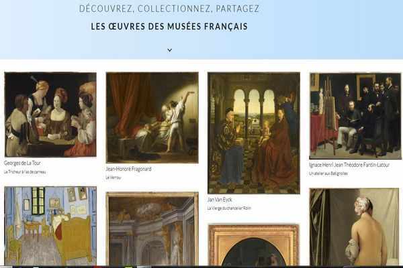The image size is (403, 268).
Task: Click the Ignace Henri Jean Théodore Fantin-Latour name
Action: tap(349, 165)
